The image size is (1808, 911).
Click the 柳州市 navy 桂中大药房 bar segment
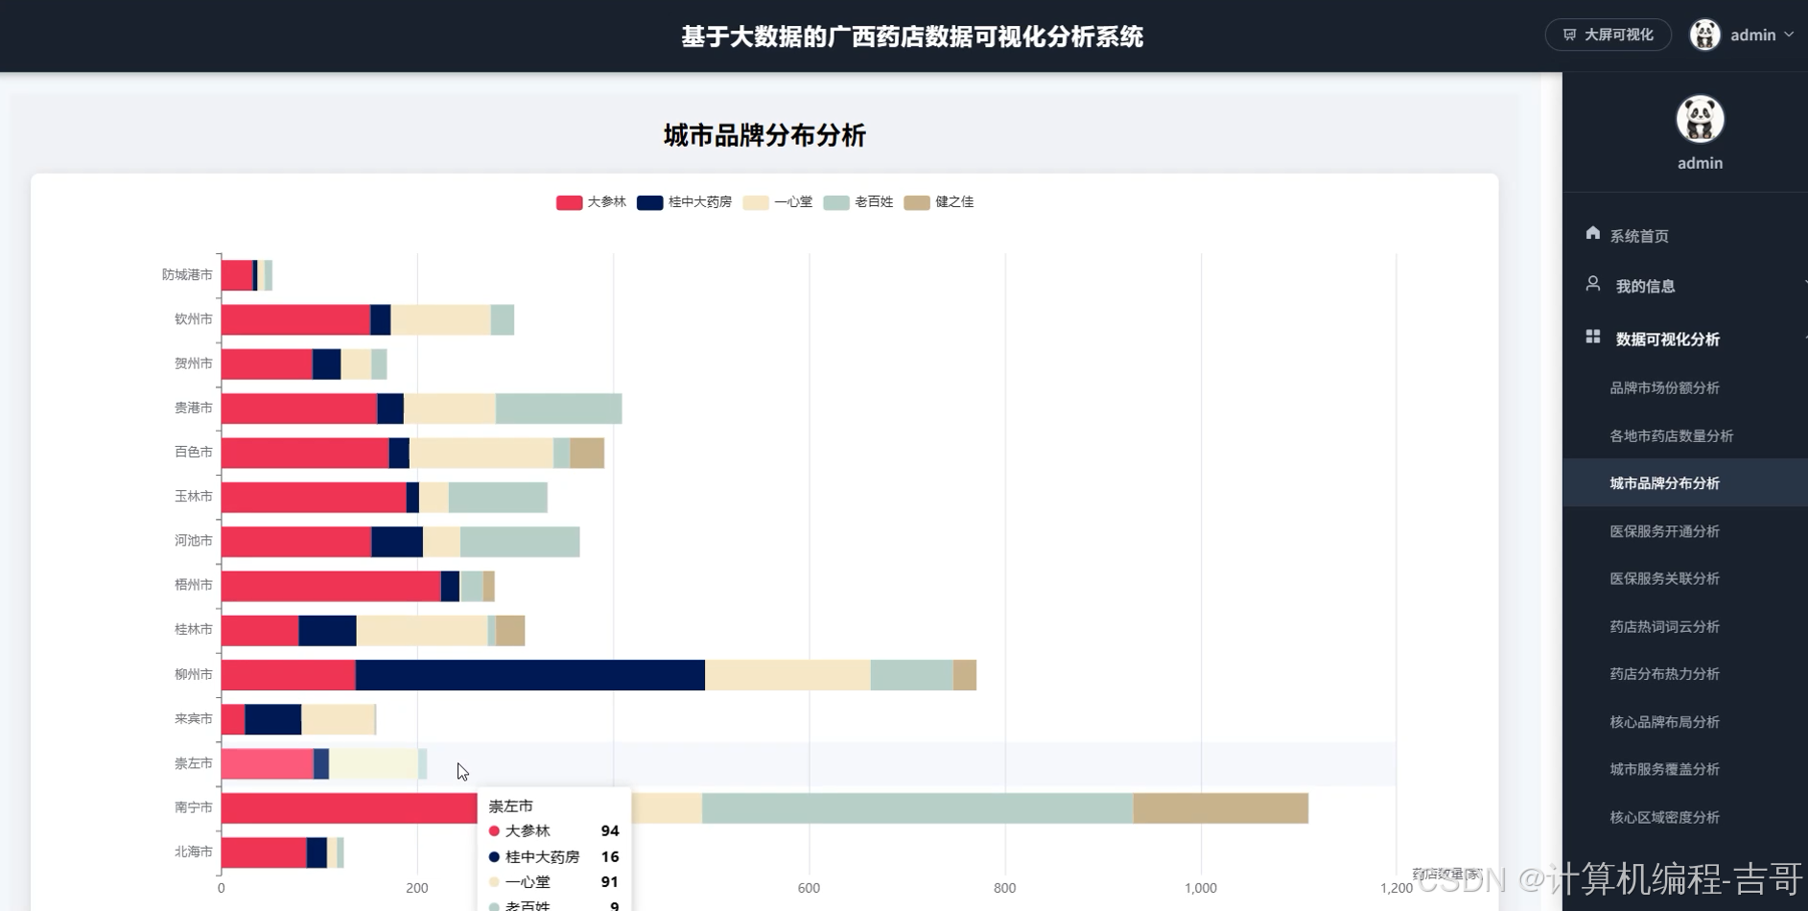(530, 674)
